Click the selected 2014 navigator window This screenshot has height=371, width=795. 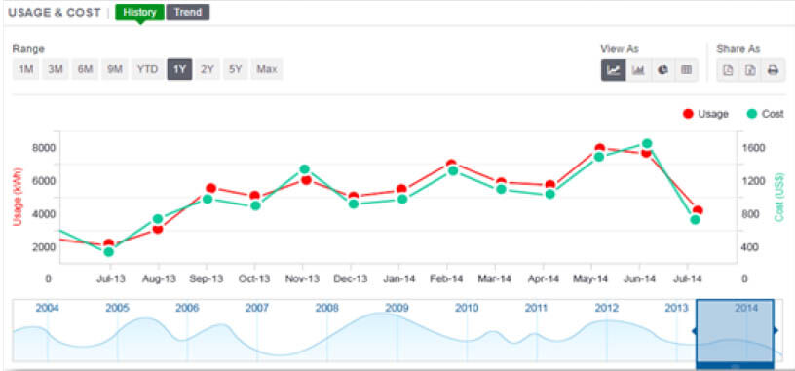click(x=735, y=331)
